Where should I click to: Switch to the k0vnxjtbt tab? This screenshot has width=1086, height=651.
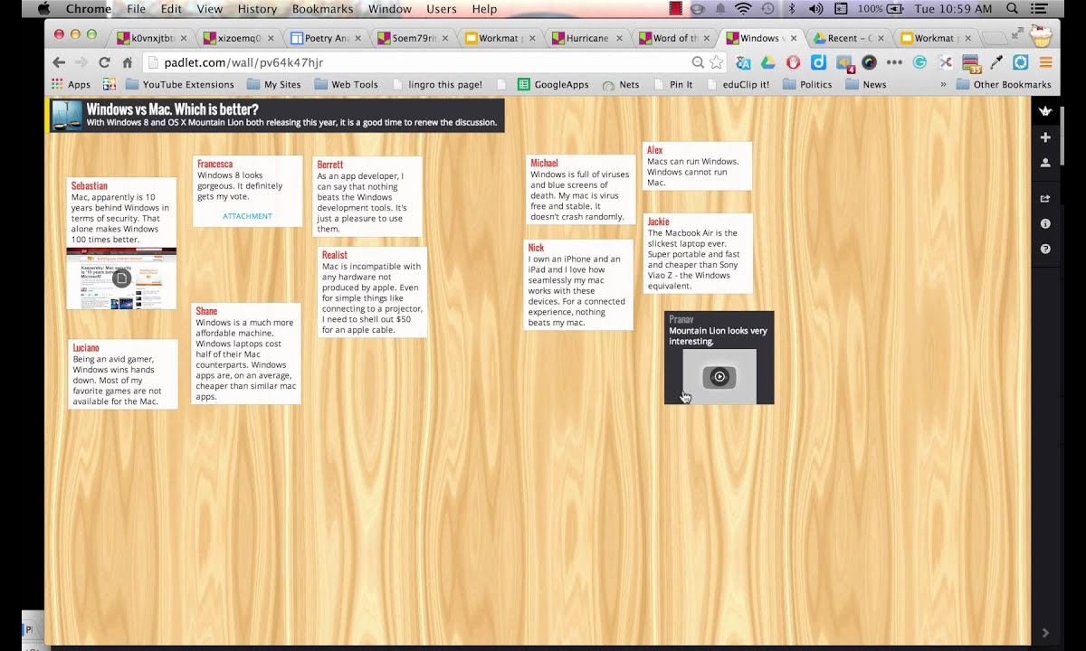153,38
